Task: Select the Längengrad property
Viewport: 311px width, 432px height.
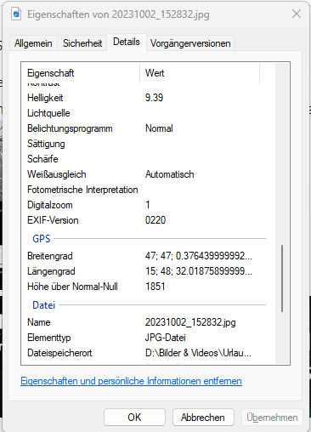Action: 51,271
